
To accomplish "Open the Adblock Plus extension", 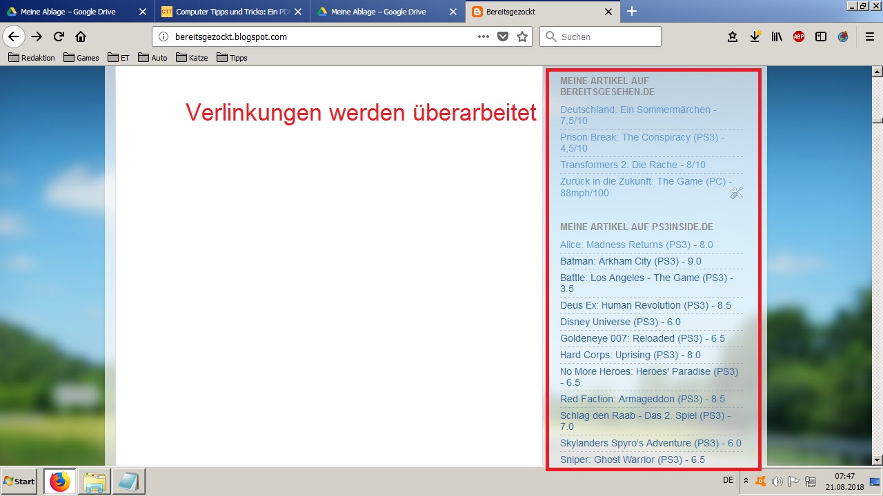I will (x=799, y=37).
